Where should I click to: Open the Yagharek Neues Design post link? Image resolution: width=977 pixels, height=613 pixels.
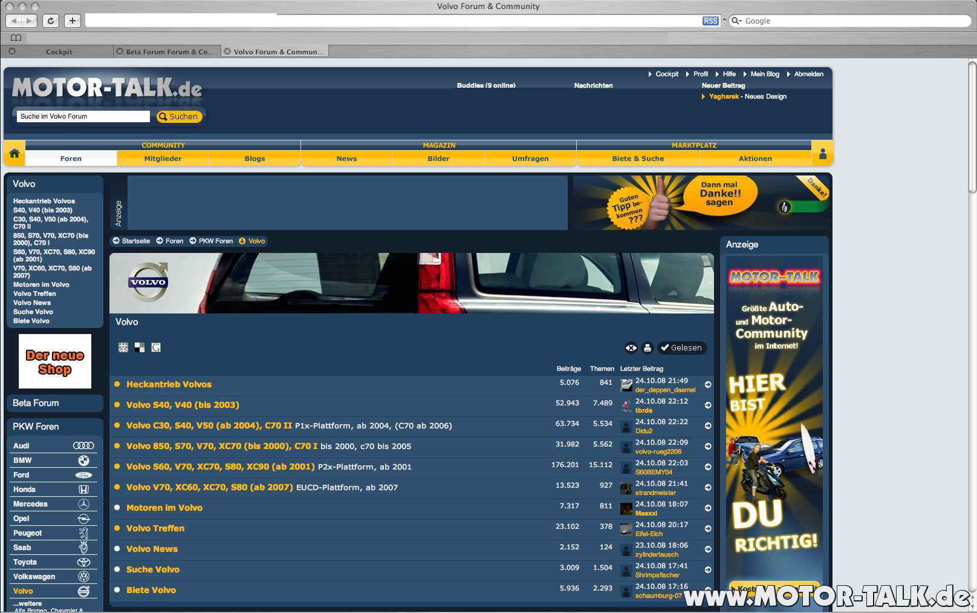(747, 96)
